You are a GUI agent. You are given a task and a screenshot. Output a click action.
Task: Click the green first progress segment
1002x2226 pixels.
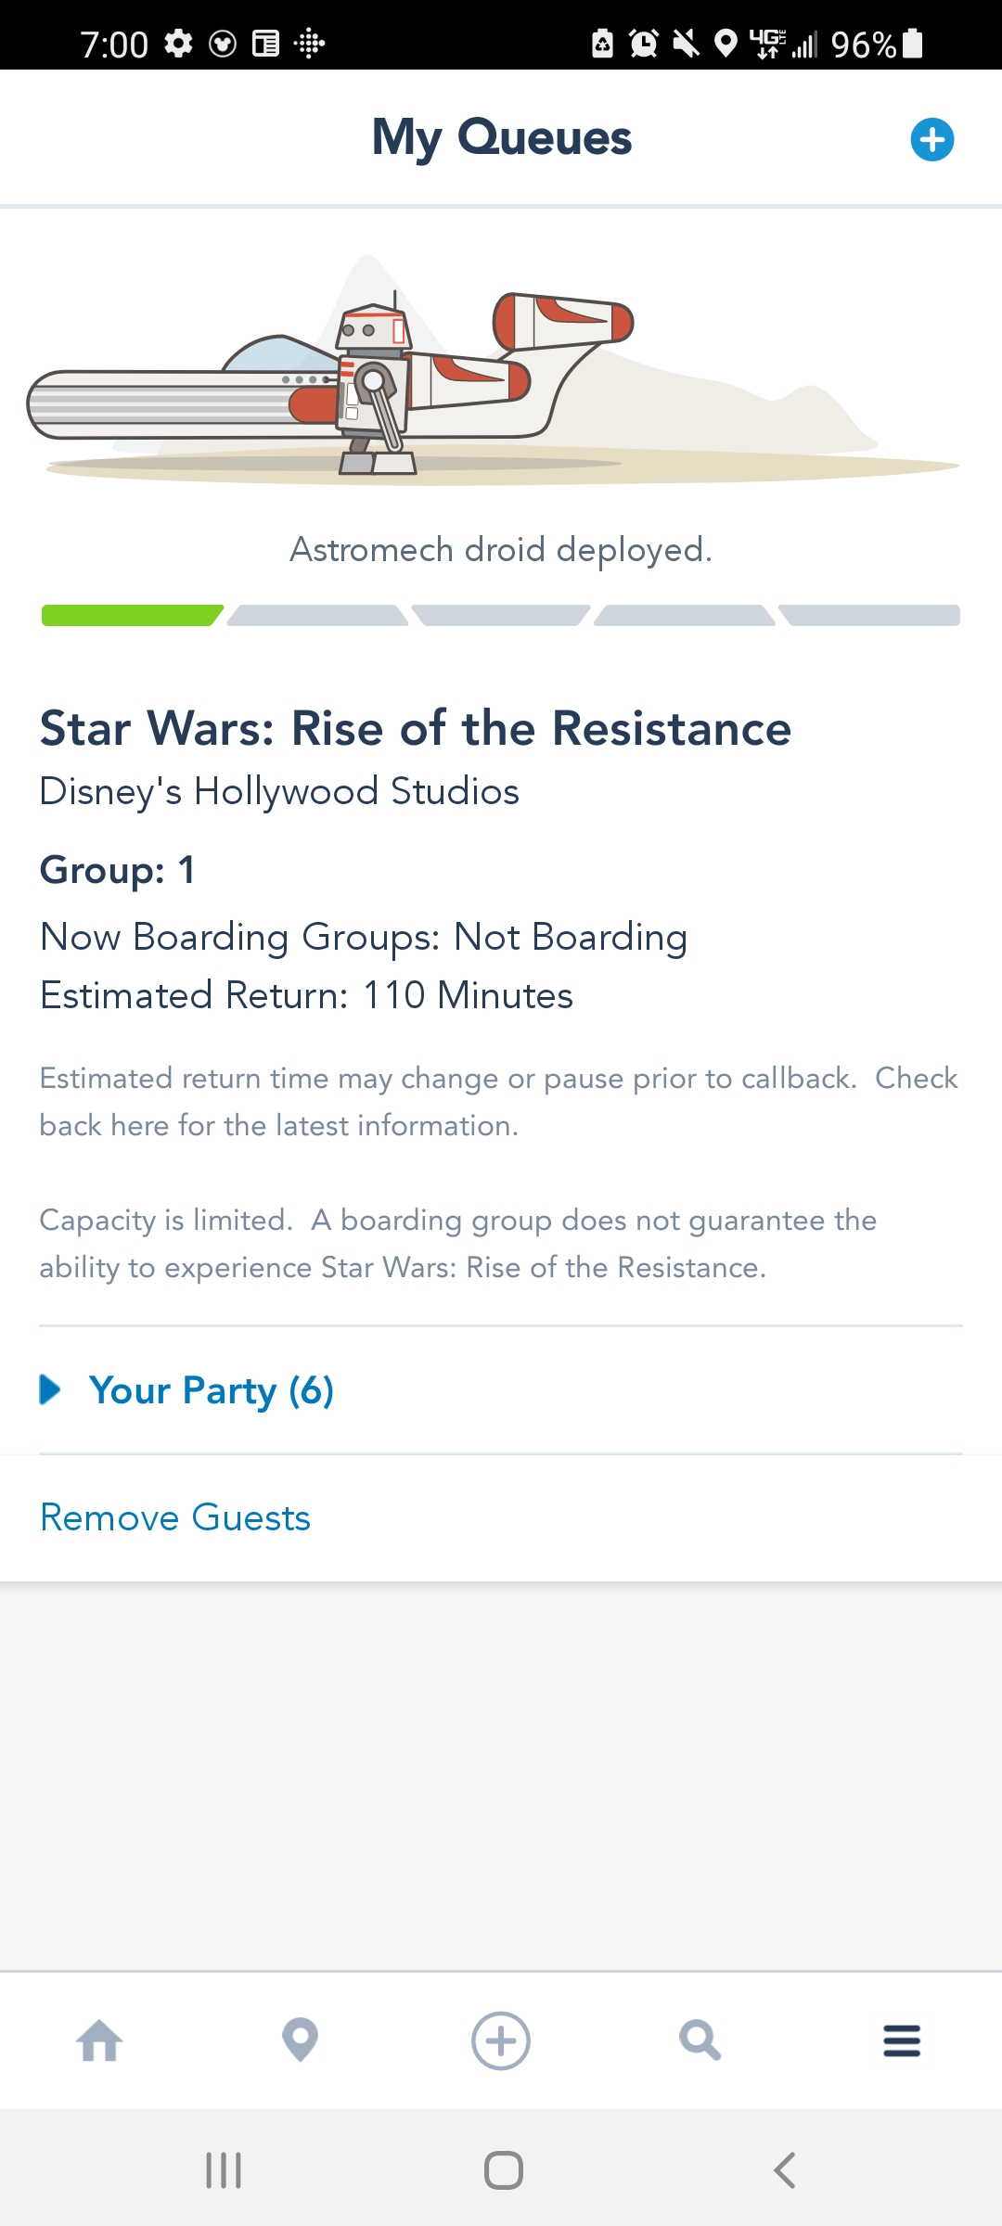[132, 616]
